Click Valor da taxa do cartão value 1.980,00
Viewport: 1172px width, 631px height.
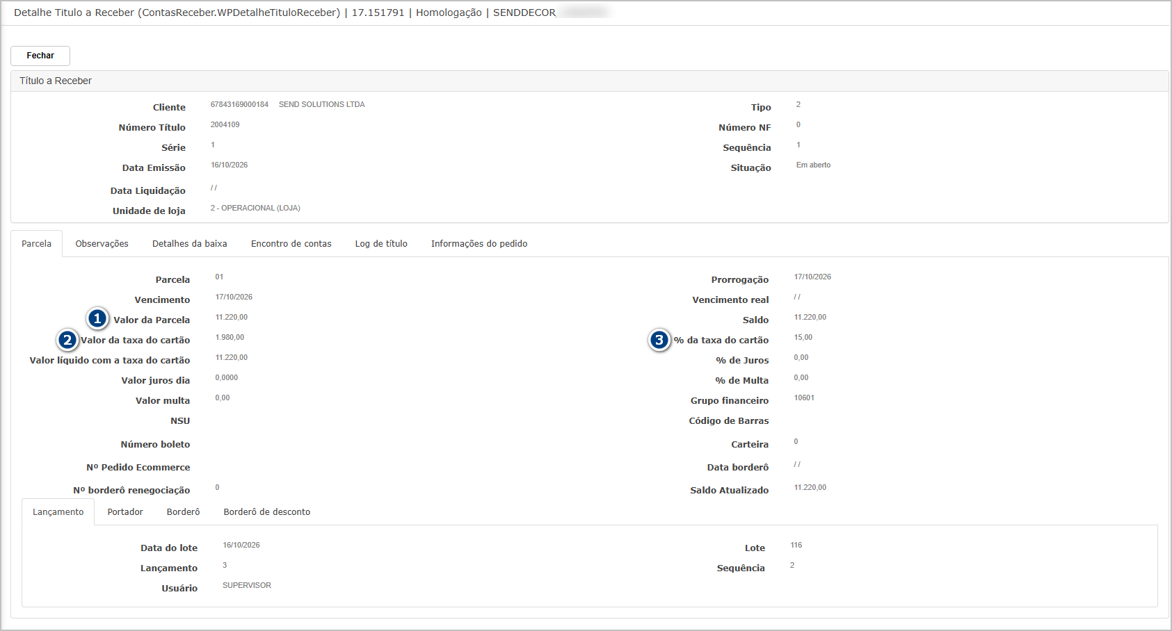click(x=230, y=338)
